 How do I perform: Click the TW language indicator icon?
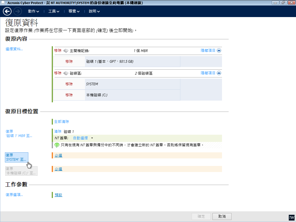291,217
